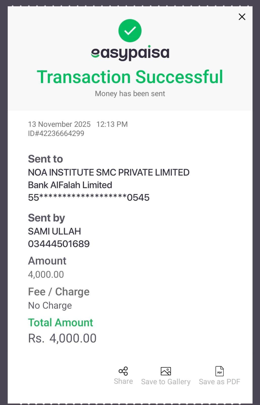
Task: Select sender name SAMI ULLAH
Action: (54, 231)
